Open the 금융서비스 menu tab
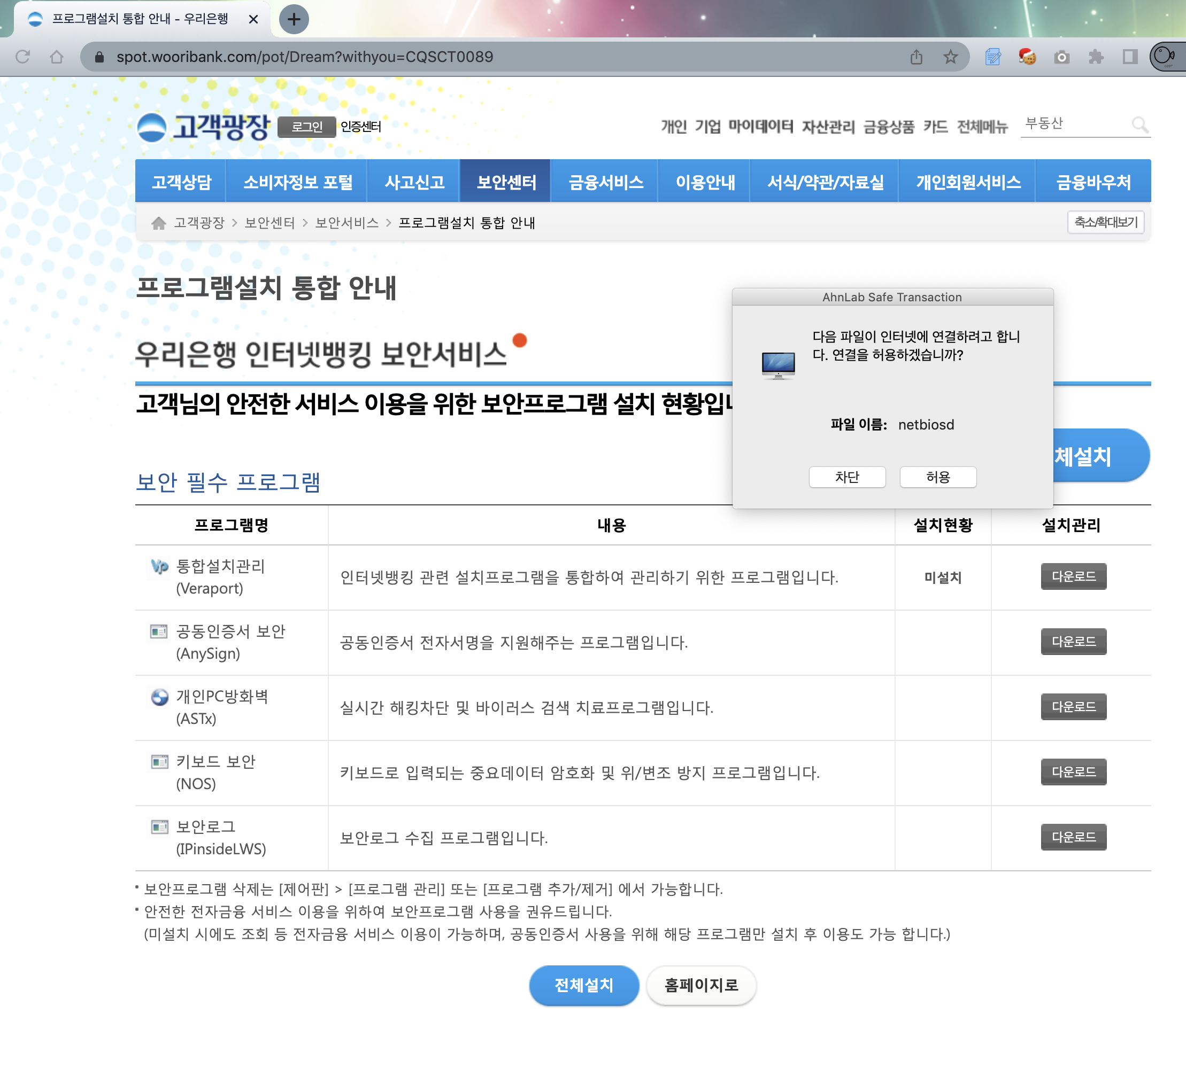The image size is (1186, 1092). tap(605, 182)
